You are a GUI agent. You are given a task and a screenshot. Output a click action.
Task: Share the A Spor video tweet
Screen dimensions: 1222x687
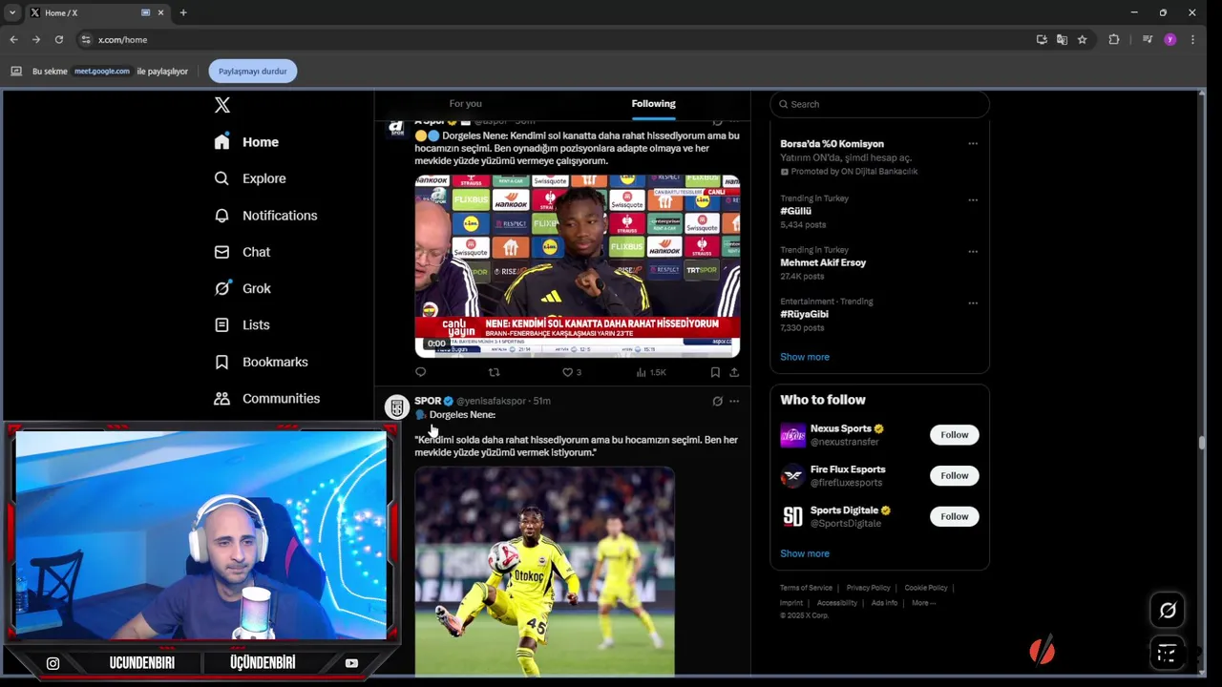click(x=734, y=372)
